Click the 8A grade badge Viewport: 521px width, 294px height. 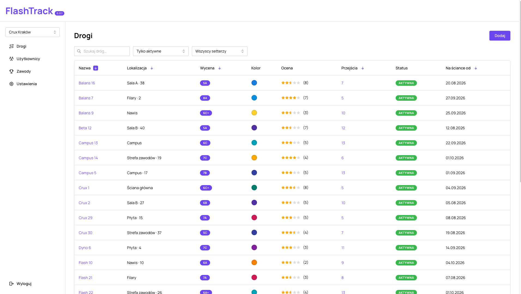(x=205, y=98)
